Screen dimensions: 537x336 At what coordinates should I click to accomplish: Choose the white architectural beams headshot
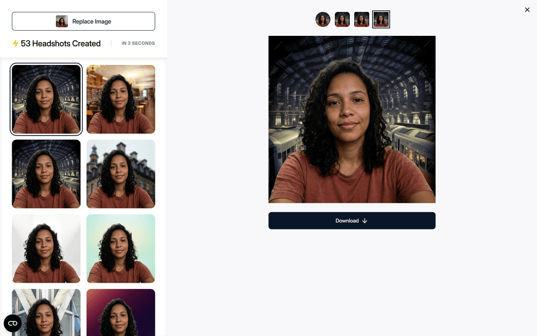(46, 312)
